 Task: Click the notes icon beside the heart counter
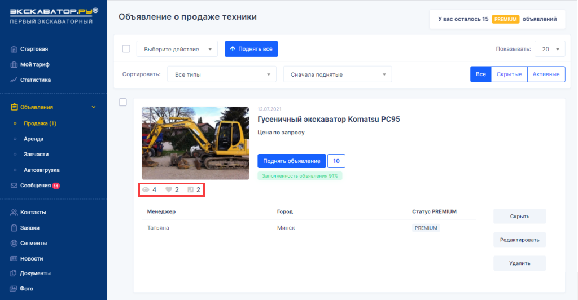click(191, 190)
